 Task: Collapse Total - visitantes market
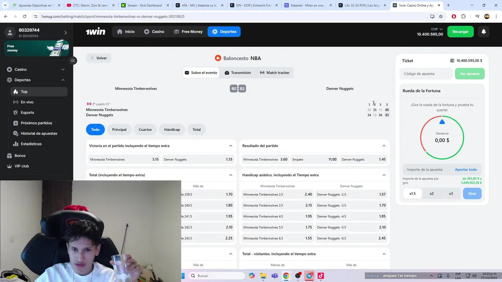click(x=384, y=254)
